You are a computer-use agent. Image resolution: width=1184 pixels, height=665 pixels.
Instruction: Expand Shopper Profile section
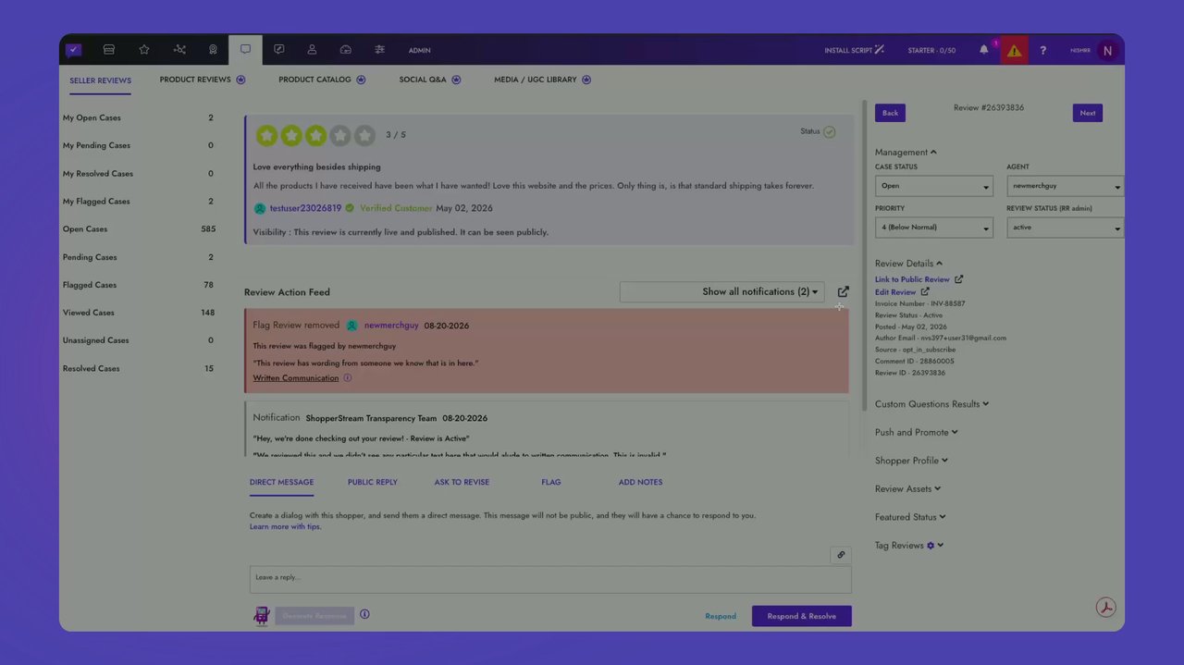(x=911, y=461)
